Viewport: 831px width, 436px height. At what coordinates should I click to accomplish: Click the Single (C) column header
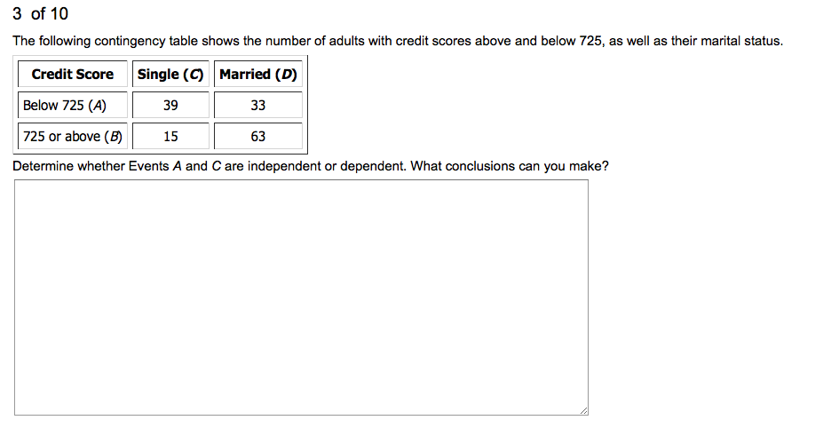(170, 75)
